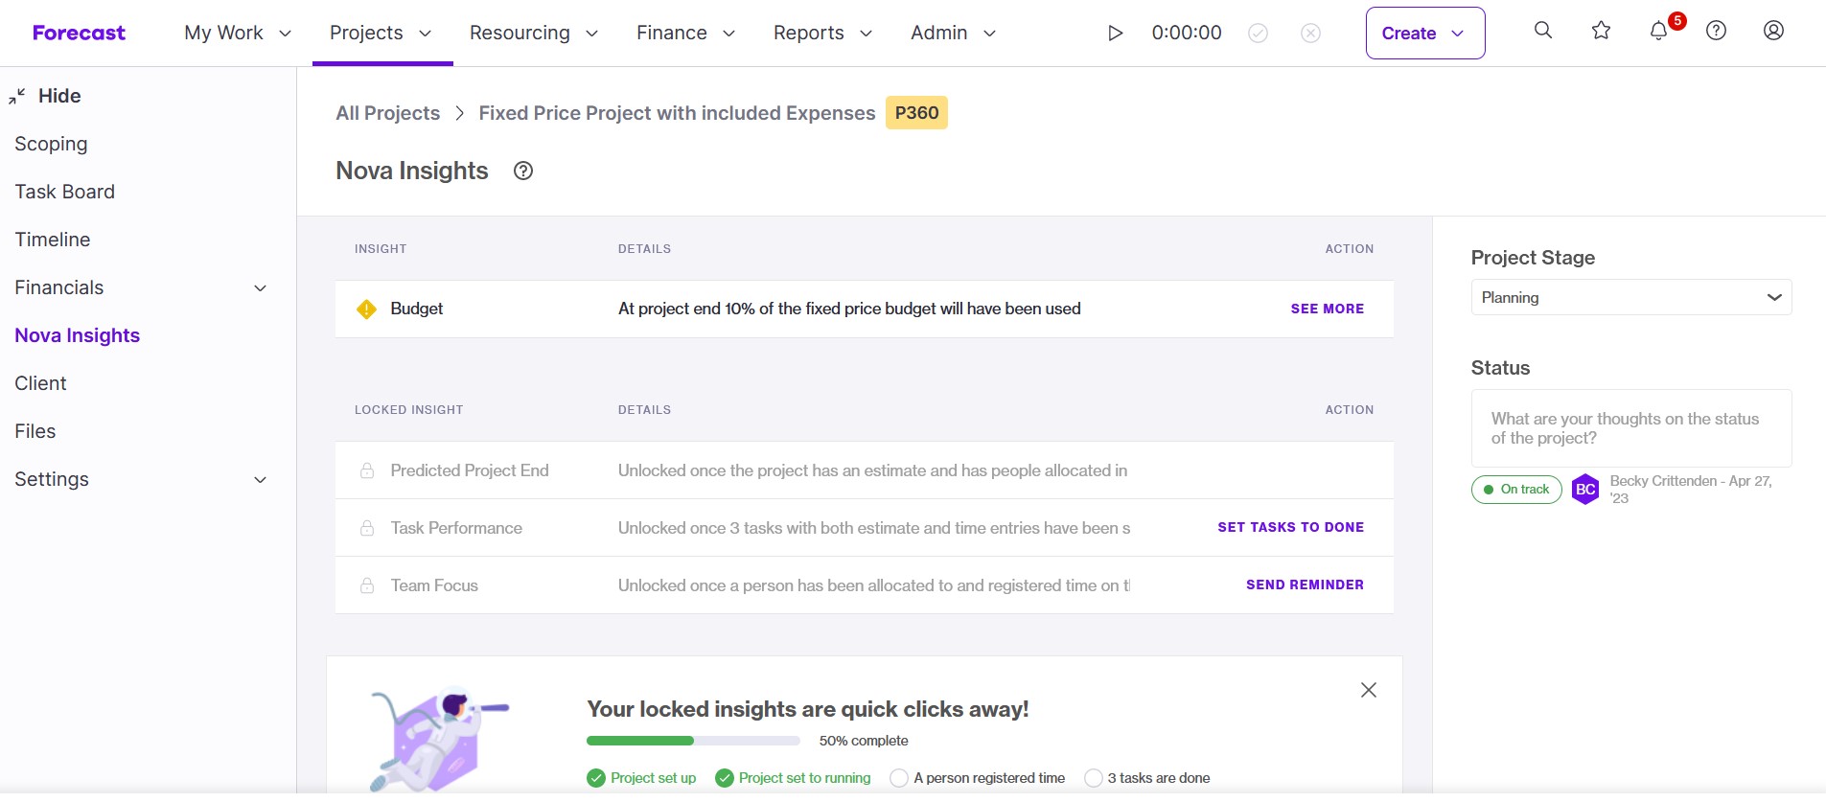Image resolution: width=1826 pixels, height=802 pixels.
Task: Go to All Projects breadcrumb
Action: pos(387,113)
